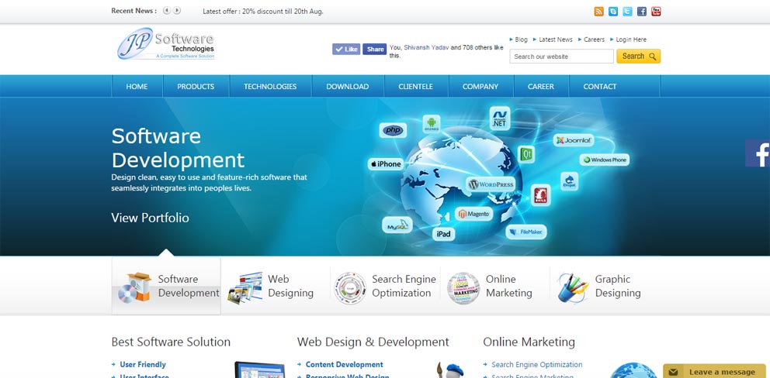770x378 pixels.
Task: Open the Facebook icon in top bar
Action: point(641,12)
